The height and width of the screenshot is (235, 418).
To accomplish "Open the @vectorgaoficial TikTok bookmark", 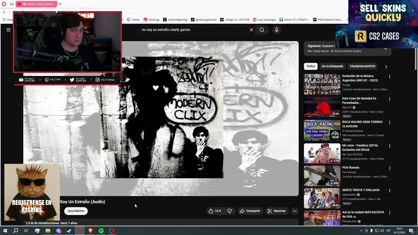I will [203, 20].
